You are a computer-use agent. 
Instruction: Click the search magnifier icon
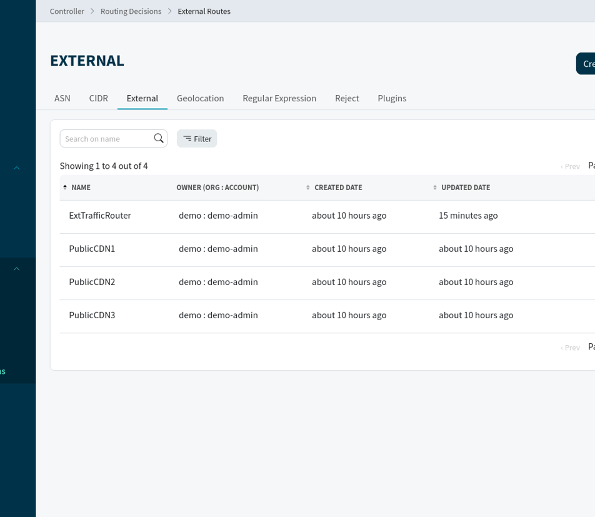(159, 138)
